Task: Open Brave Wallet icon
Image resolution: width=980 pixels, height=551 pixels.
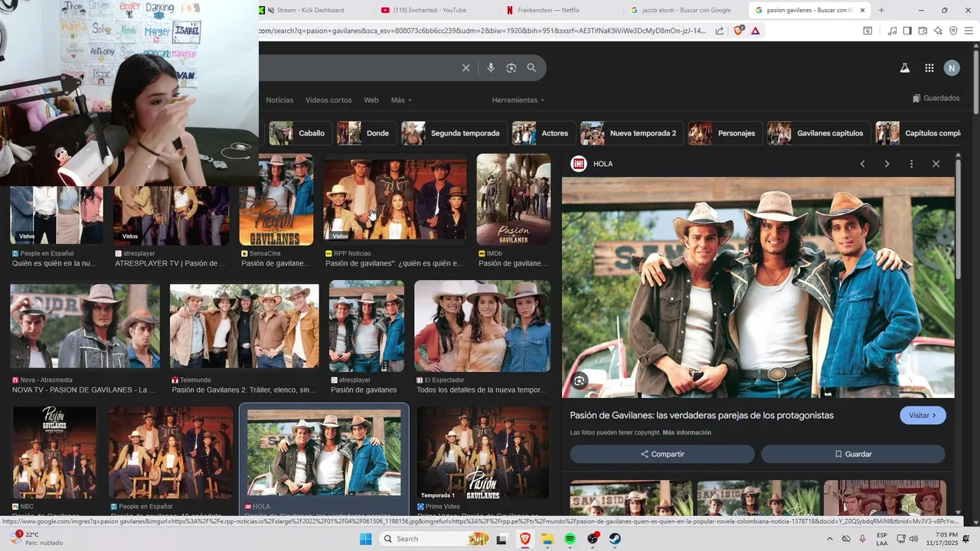Action: click(923, 31)
